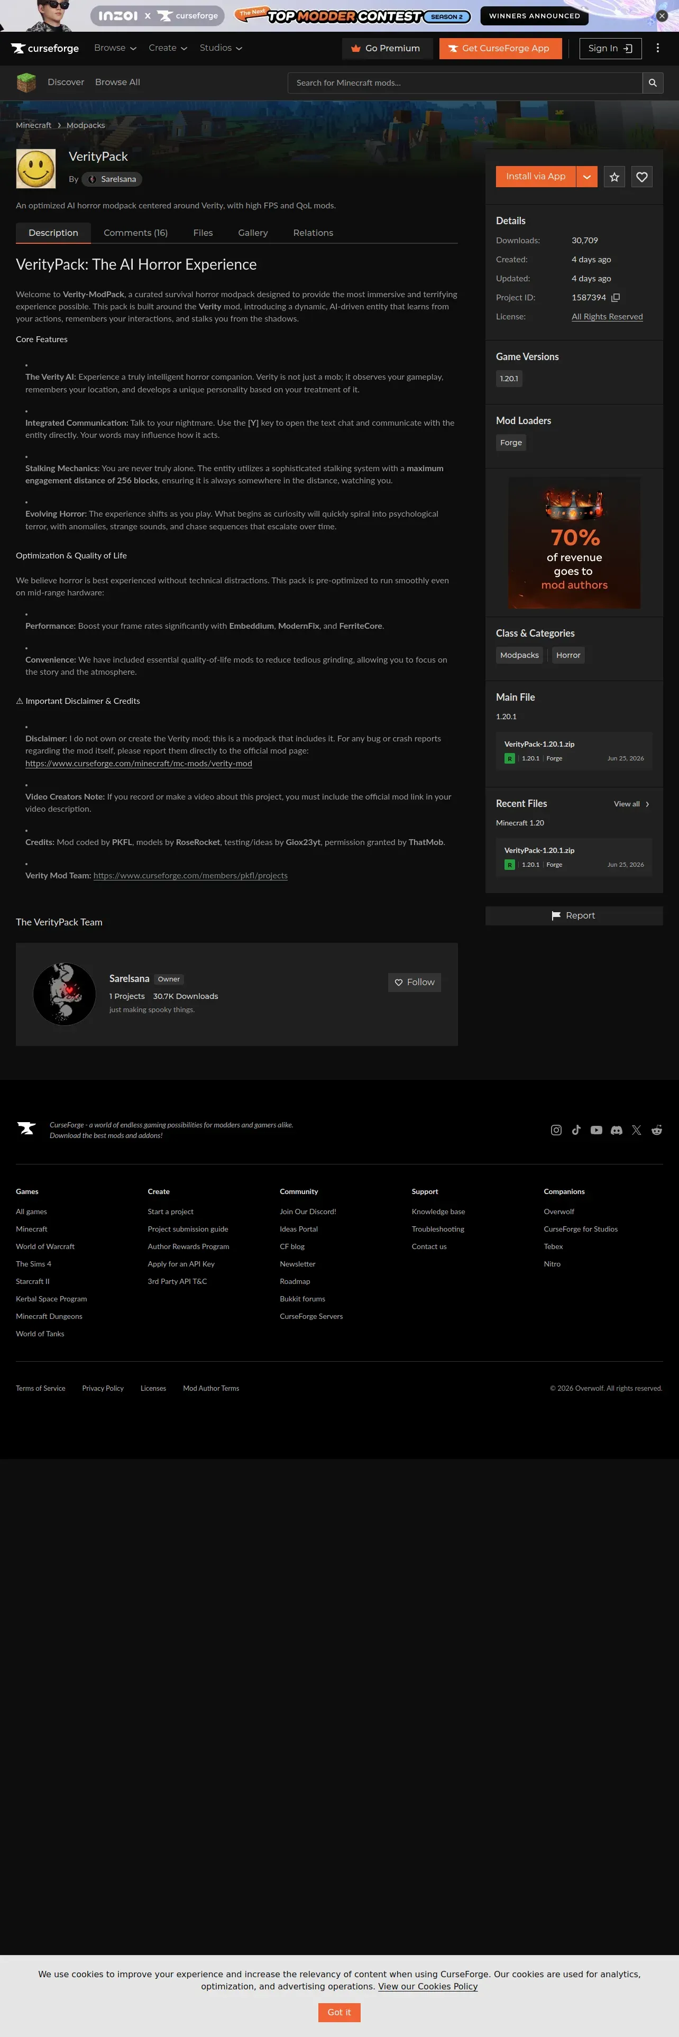The image size is (679, 2037).
Task: Select Browse All in the Minecraft nav
Action: (118, 82)
